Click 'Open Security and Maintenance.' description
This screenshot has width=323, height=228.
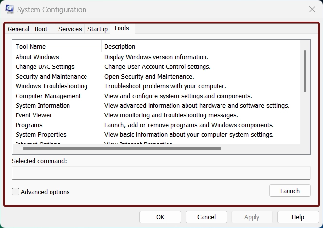coord(149,76)
